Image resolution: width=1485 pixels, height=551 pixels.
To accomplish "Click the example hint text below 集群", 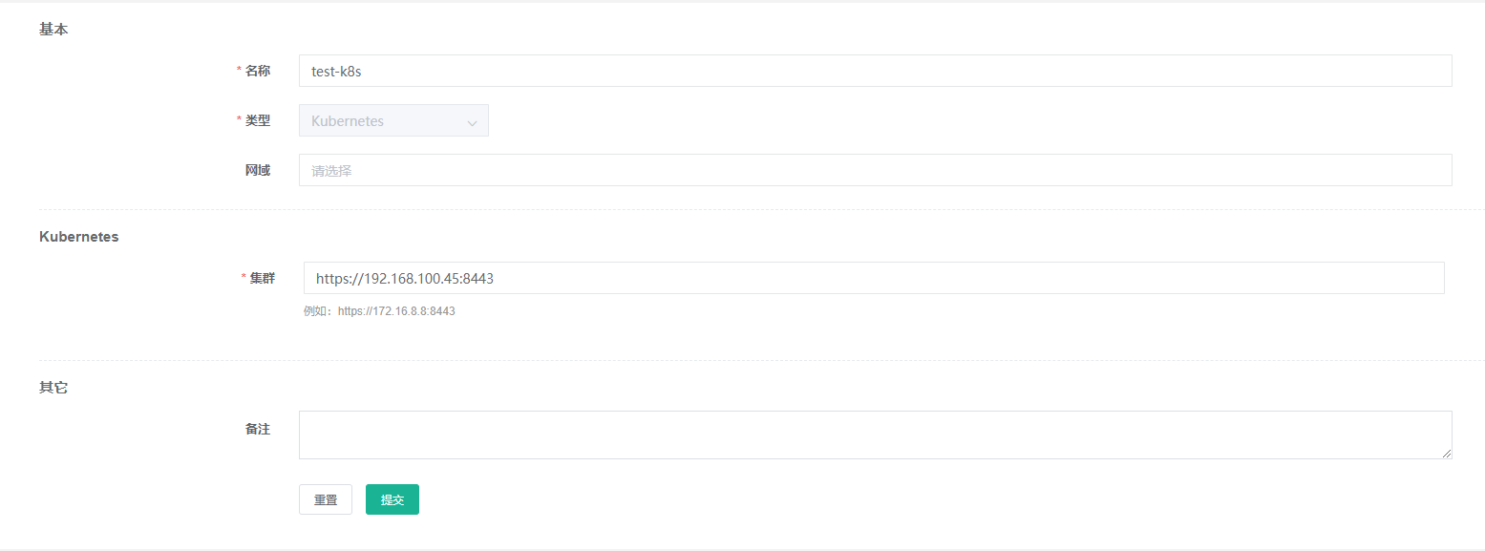I will coord(379,311).
